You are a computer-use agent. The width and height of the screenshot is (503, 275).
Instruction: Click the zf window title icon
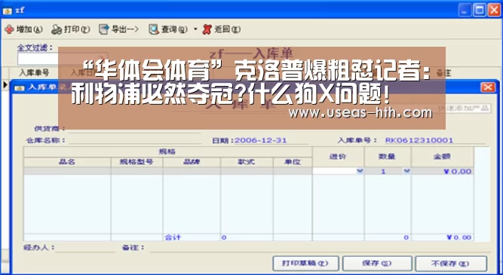[x=7, y=11]
